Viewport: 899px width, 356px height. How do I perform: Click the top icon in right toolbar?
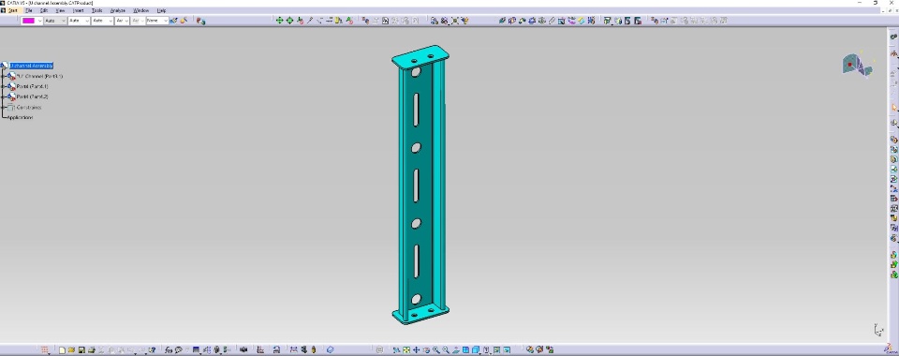click(x=893, y=37)
